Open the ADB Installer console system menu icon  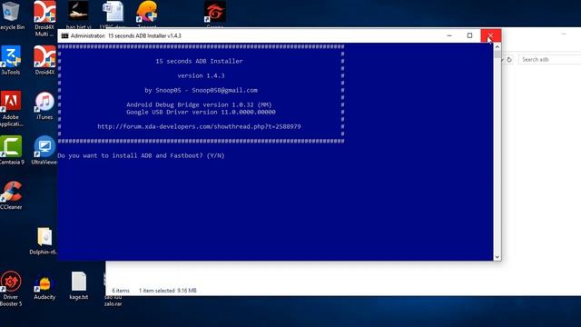[64, 35]
